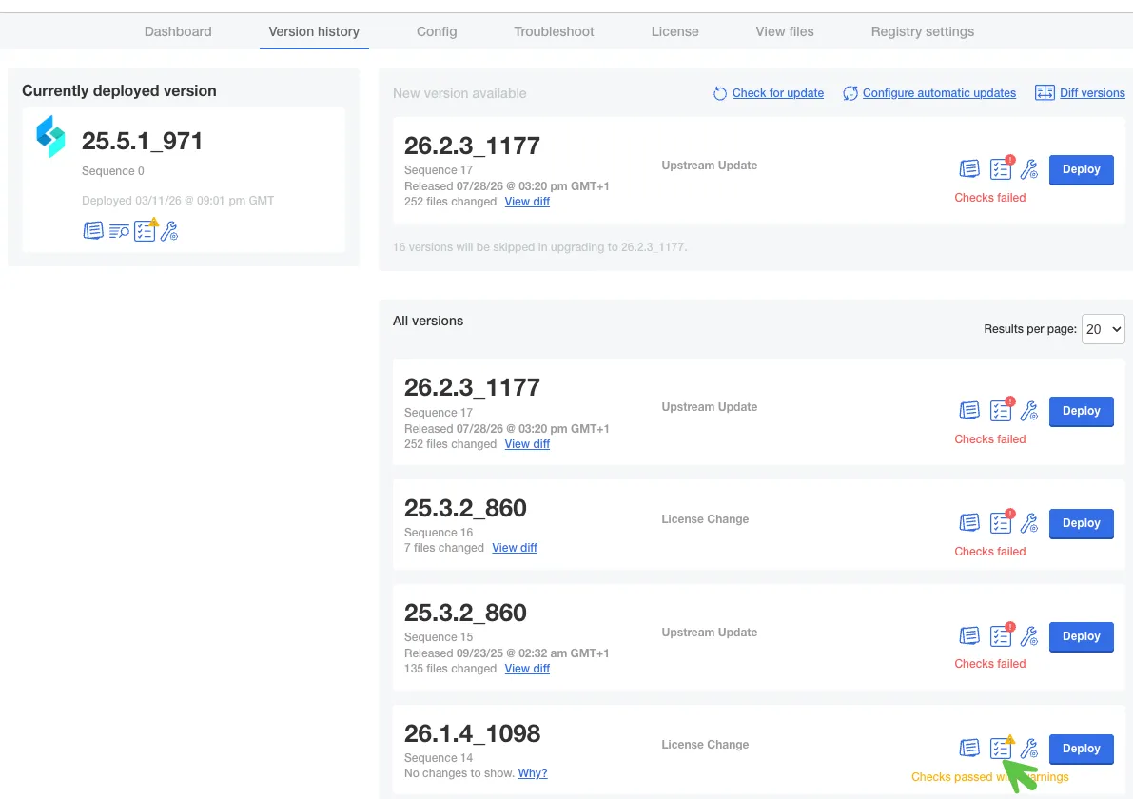Show release notes for Sequence 15

[x=969, y=635]
